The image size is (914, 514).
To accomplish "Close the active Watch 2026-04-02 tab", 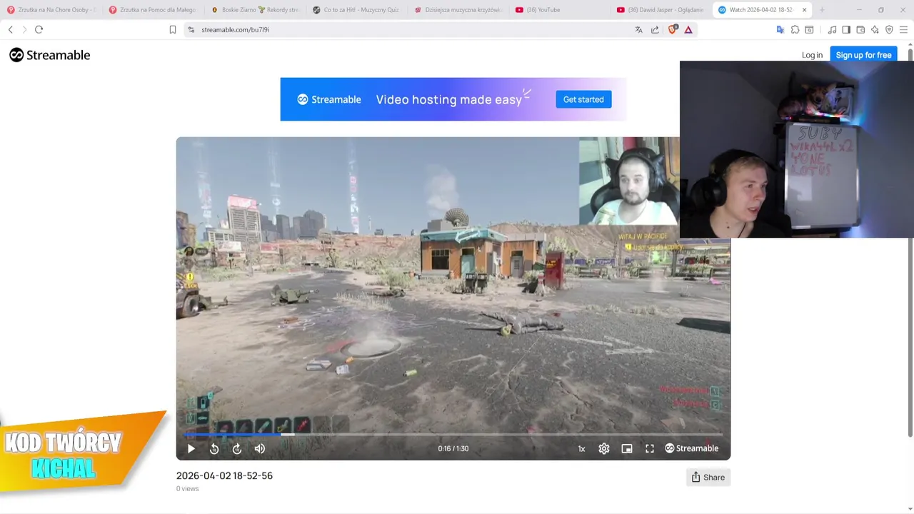I will click(804, 10).
